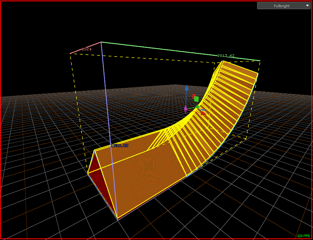
Task: Click the 123 FPS counter
Action: pos(304,236)
